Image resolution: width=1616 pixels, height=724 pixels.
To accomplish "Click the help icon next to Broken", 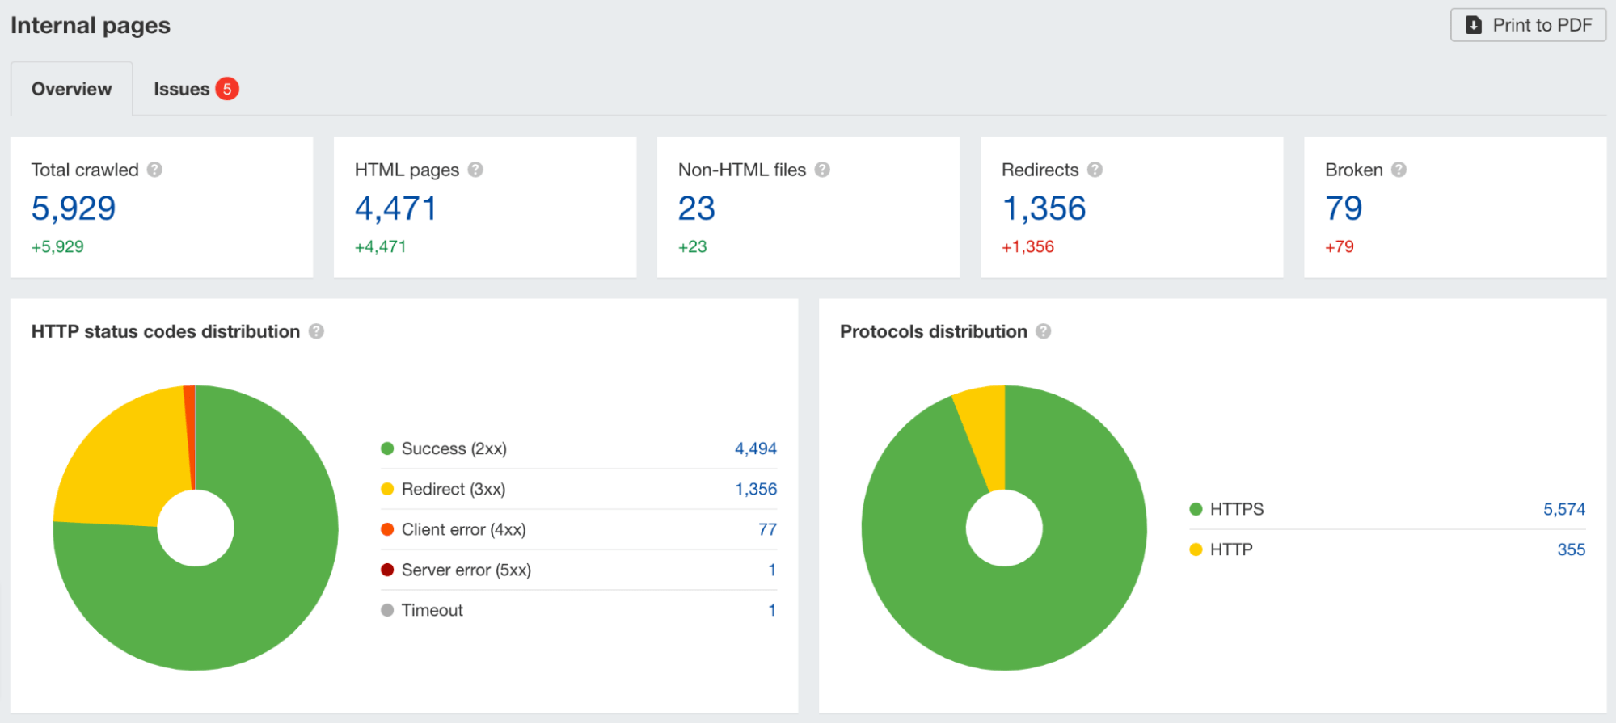I will pos(1399,170).
